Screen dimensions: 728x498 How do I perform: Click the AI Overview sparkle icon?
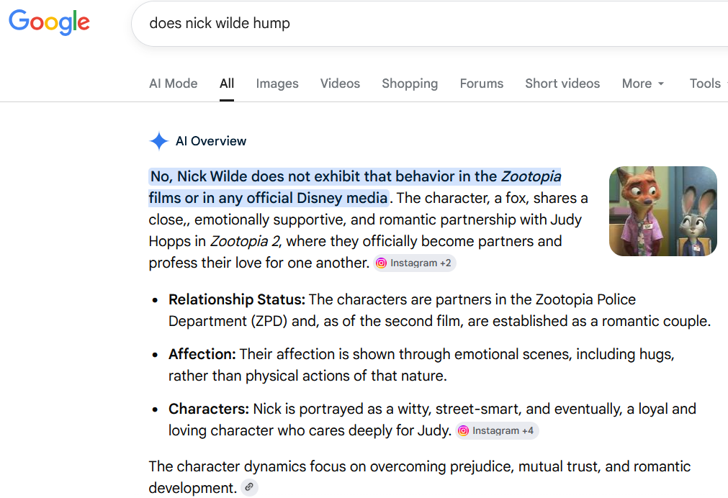(x=159, y=141)
